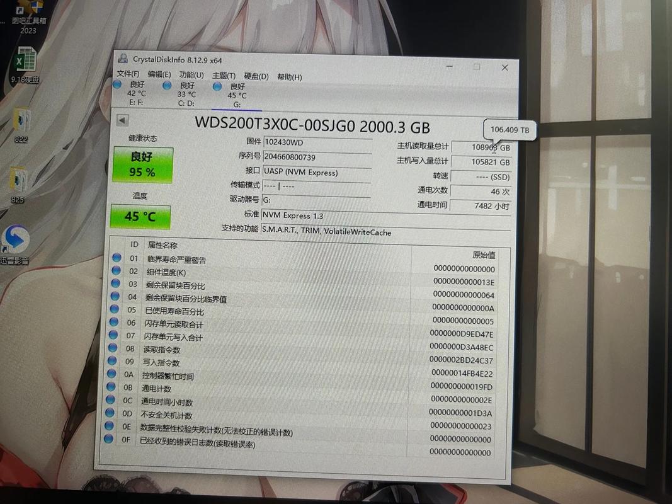Click status dot for 已使用寿命百分比 row
The width and height of the screenshot is (672, 504).
pyautogui.click(x=115, y=309)
